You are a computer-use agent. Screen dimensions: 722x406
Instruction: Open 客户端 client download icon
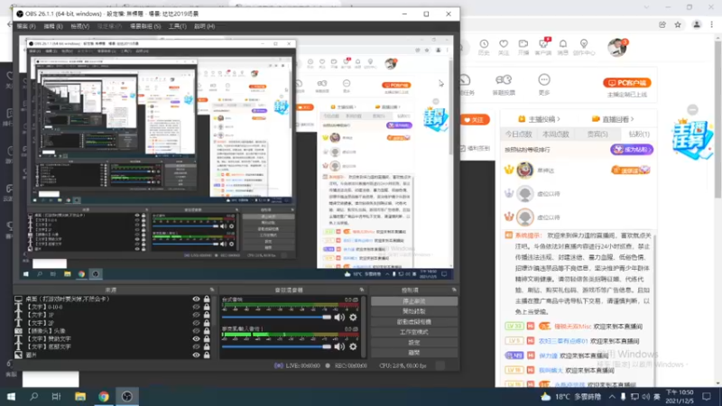tap(543, 47)
